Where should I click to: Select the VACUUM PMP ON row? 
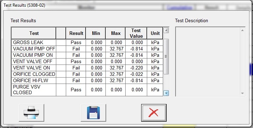(x=87, y=55)
